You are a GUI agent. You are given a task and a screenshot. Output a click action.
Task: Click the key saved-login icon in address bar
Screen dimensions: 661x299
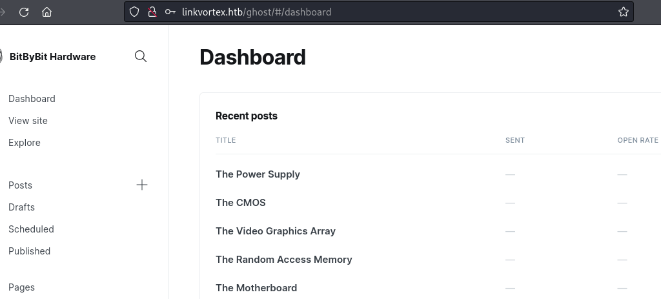point(170,12)
